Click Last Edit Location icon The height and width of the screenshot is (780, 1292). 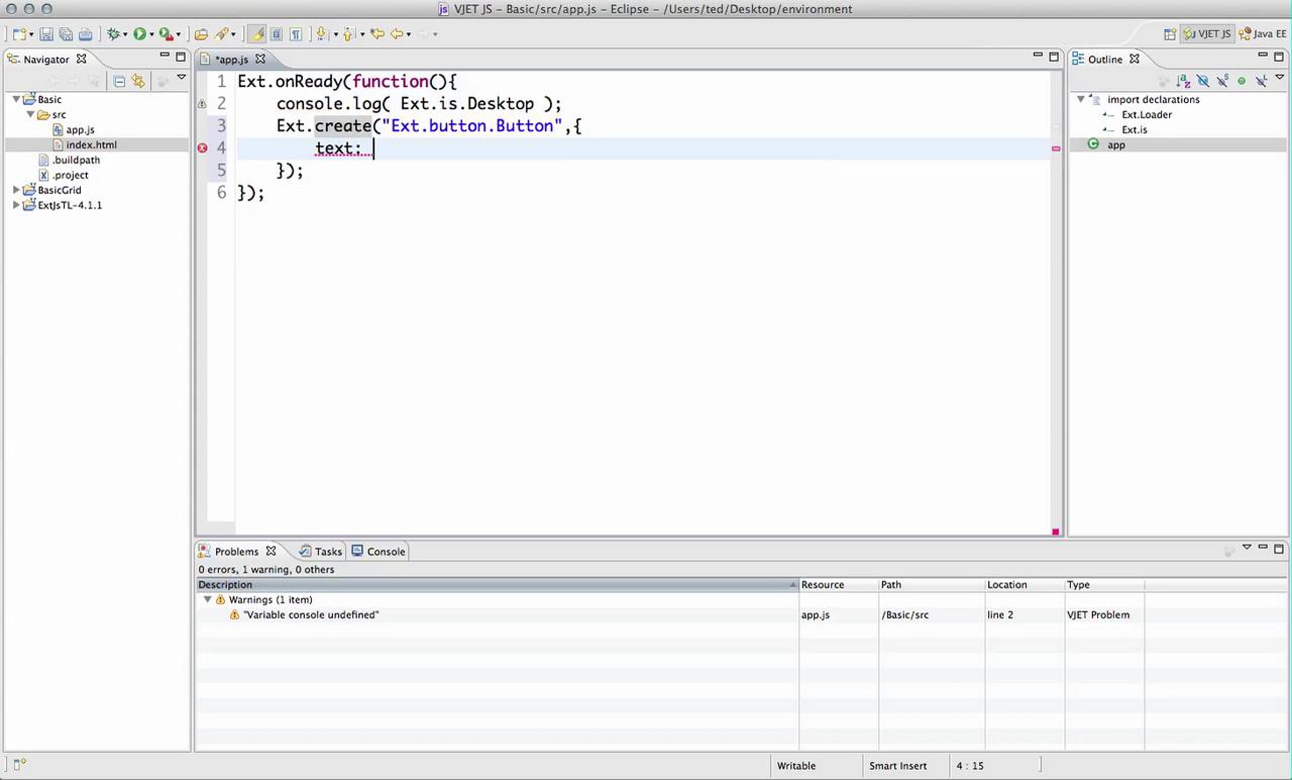pos(377,34)
